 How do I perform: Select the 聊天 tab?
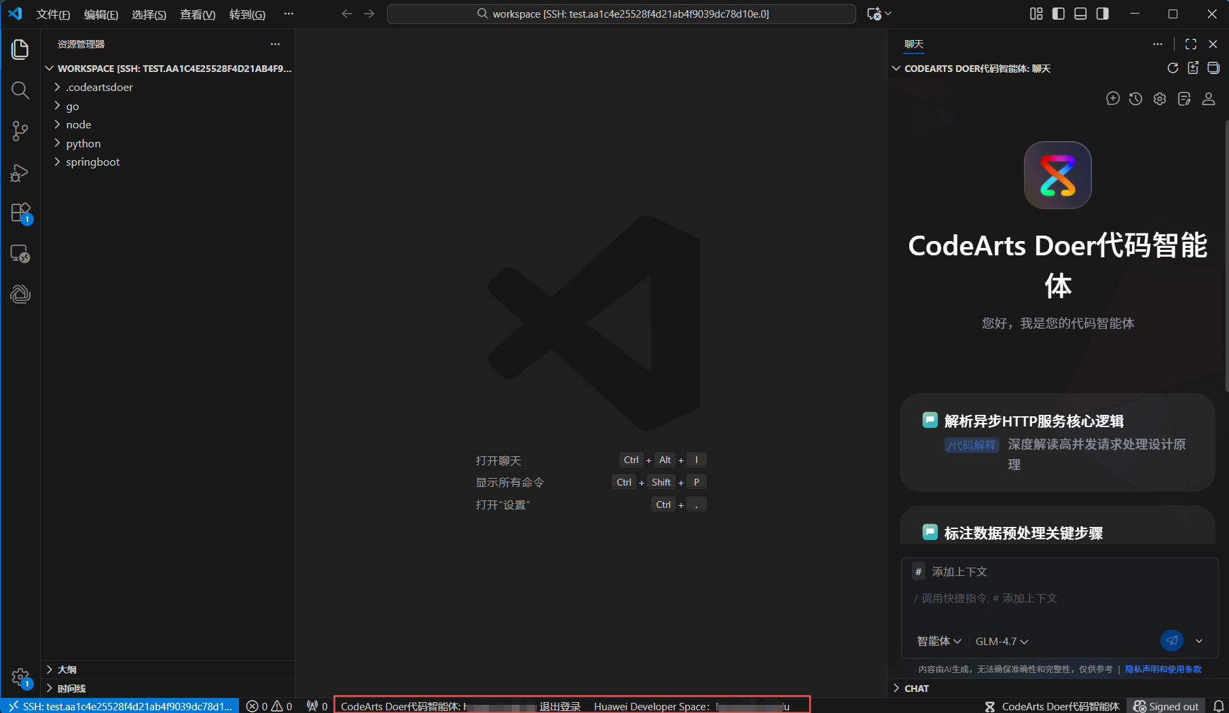tap(914, 44)
